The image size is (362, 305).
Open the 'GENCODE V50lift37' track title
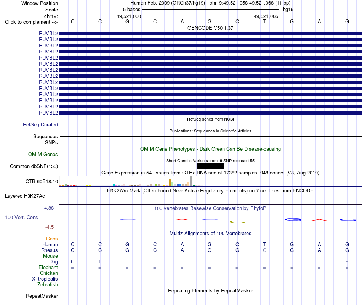(x=210, y=28)
